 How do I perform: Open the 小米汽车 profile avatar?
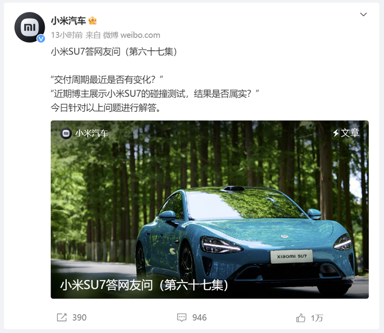click(x=29, y=27)
